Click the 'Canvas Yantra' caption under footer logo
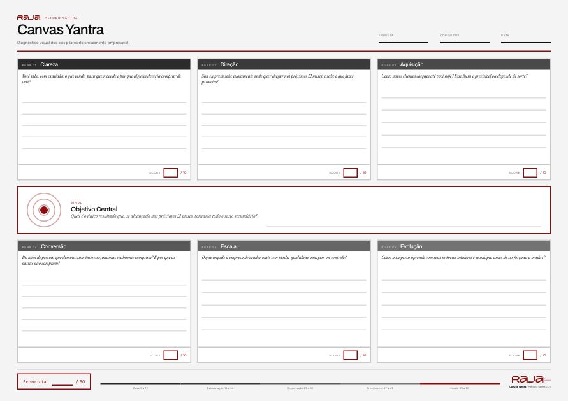The image size is (568, 401). tap(518, 387)
